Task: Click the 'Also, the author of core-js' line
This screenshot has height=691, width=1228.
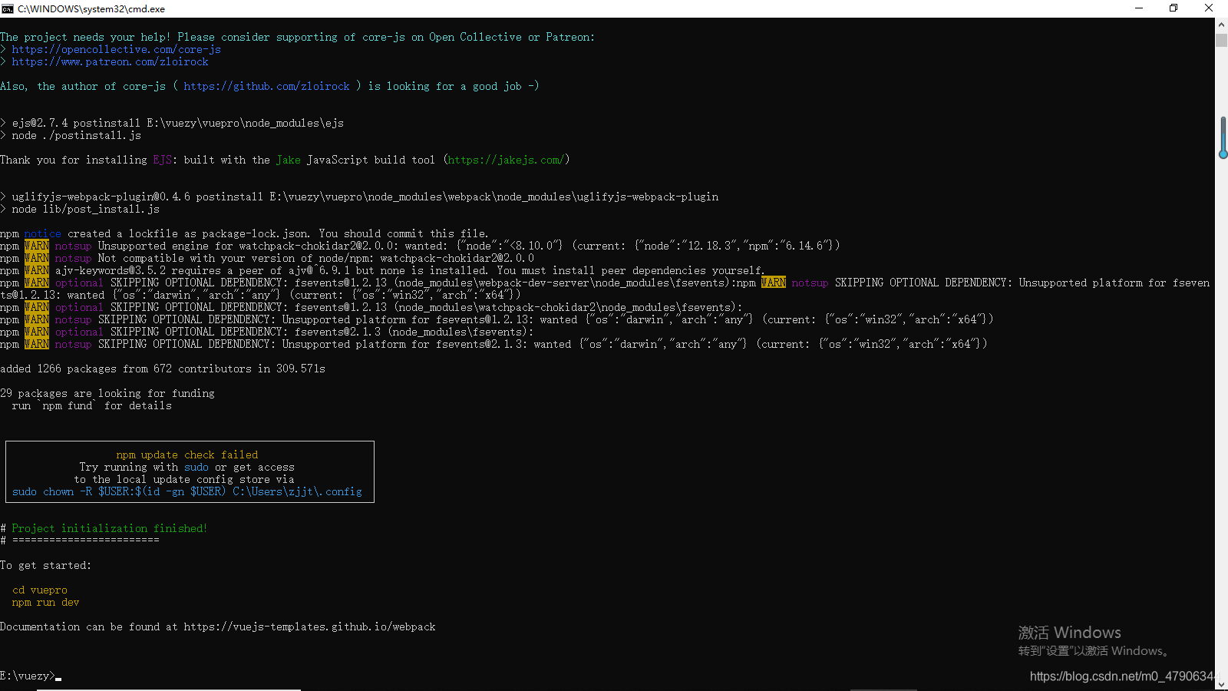Action: 270,86
